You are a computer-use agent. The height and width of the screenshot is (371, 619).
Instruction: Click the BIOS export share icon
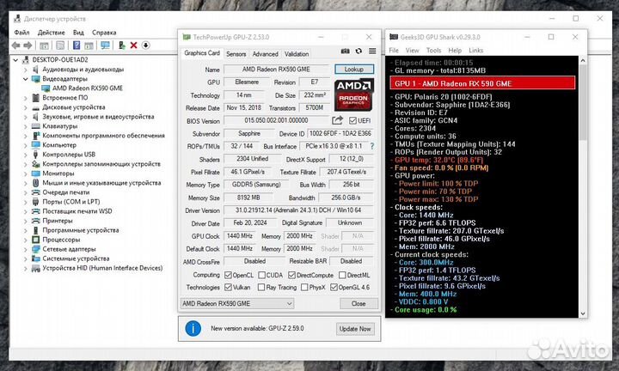click(x=338, y=120)
